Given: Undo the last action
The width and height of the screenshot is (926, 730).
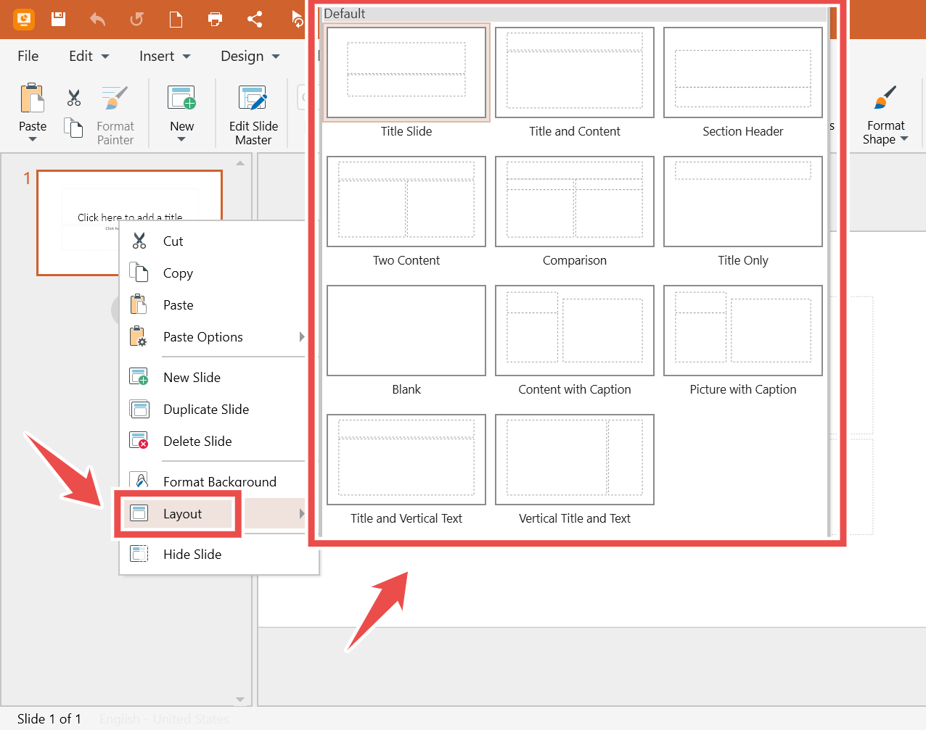Looking at the screenshot, I should click(97, 19).
